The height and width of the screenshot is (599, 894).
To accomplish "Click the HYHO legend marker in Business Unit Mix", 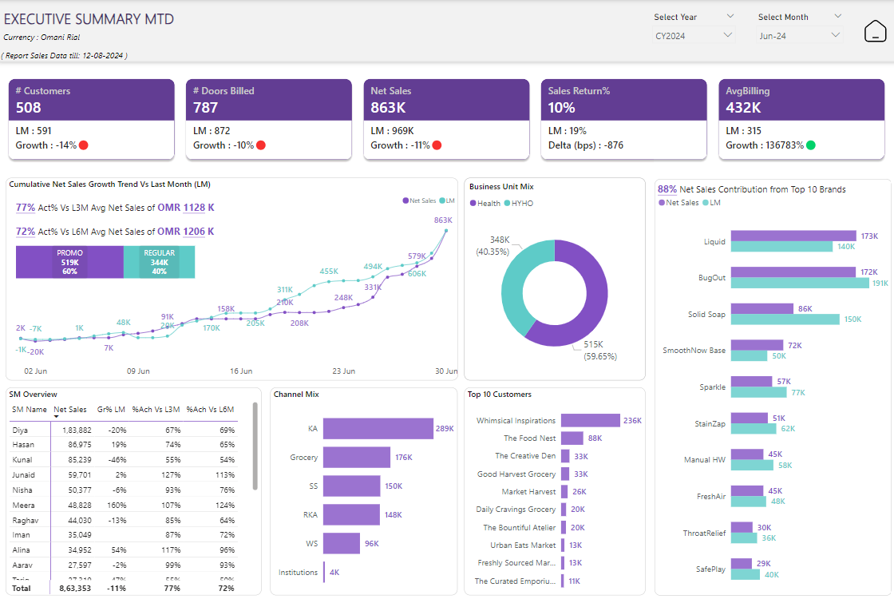I will pyautogui.click(x=508, y=204).
